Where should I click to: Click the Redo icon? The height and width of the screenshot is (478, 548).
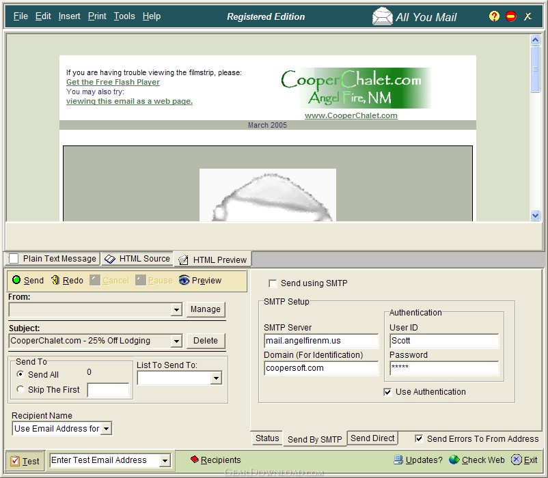55,280
